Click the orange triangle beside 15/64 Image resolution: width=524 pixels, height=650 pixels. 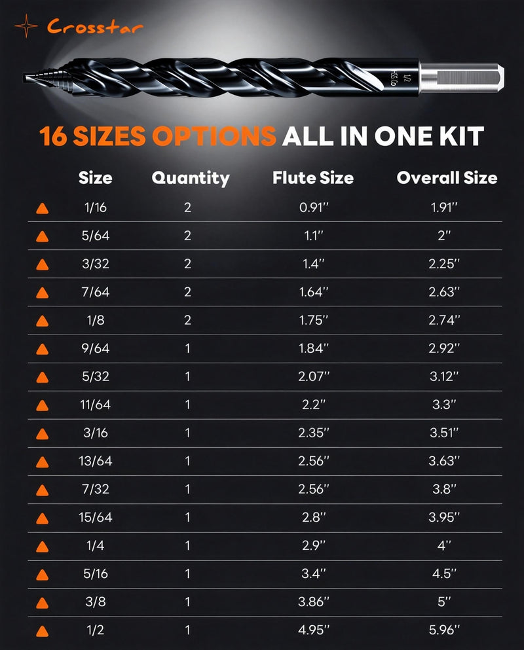[43, 518]
